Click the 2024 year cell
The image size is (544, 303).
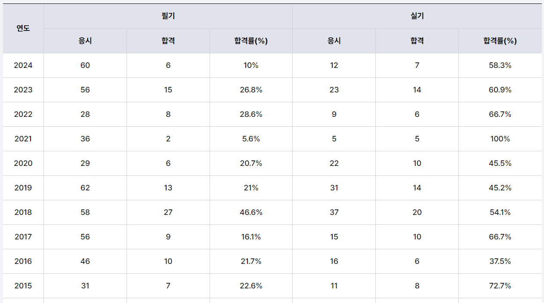pos(23,65)
